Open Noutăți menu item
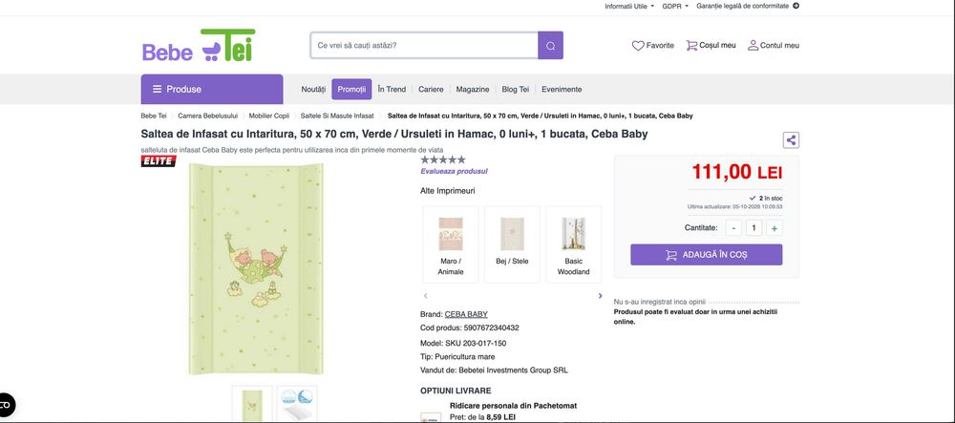955x423 pixels. coord(313,89)
